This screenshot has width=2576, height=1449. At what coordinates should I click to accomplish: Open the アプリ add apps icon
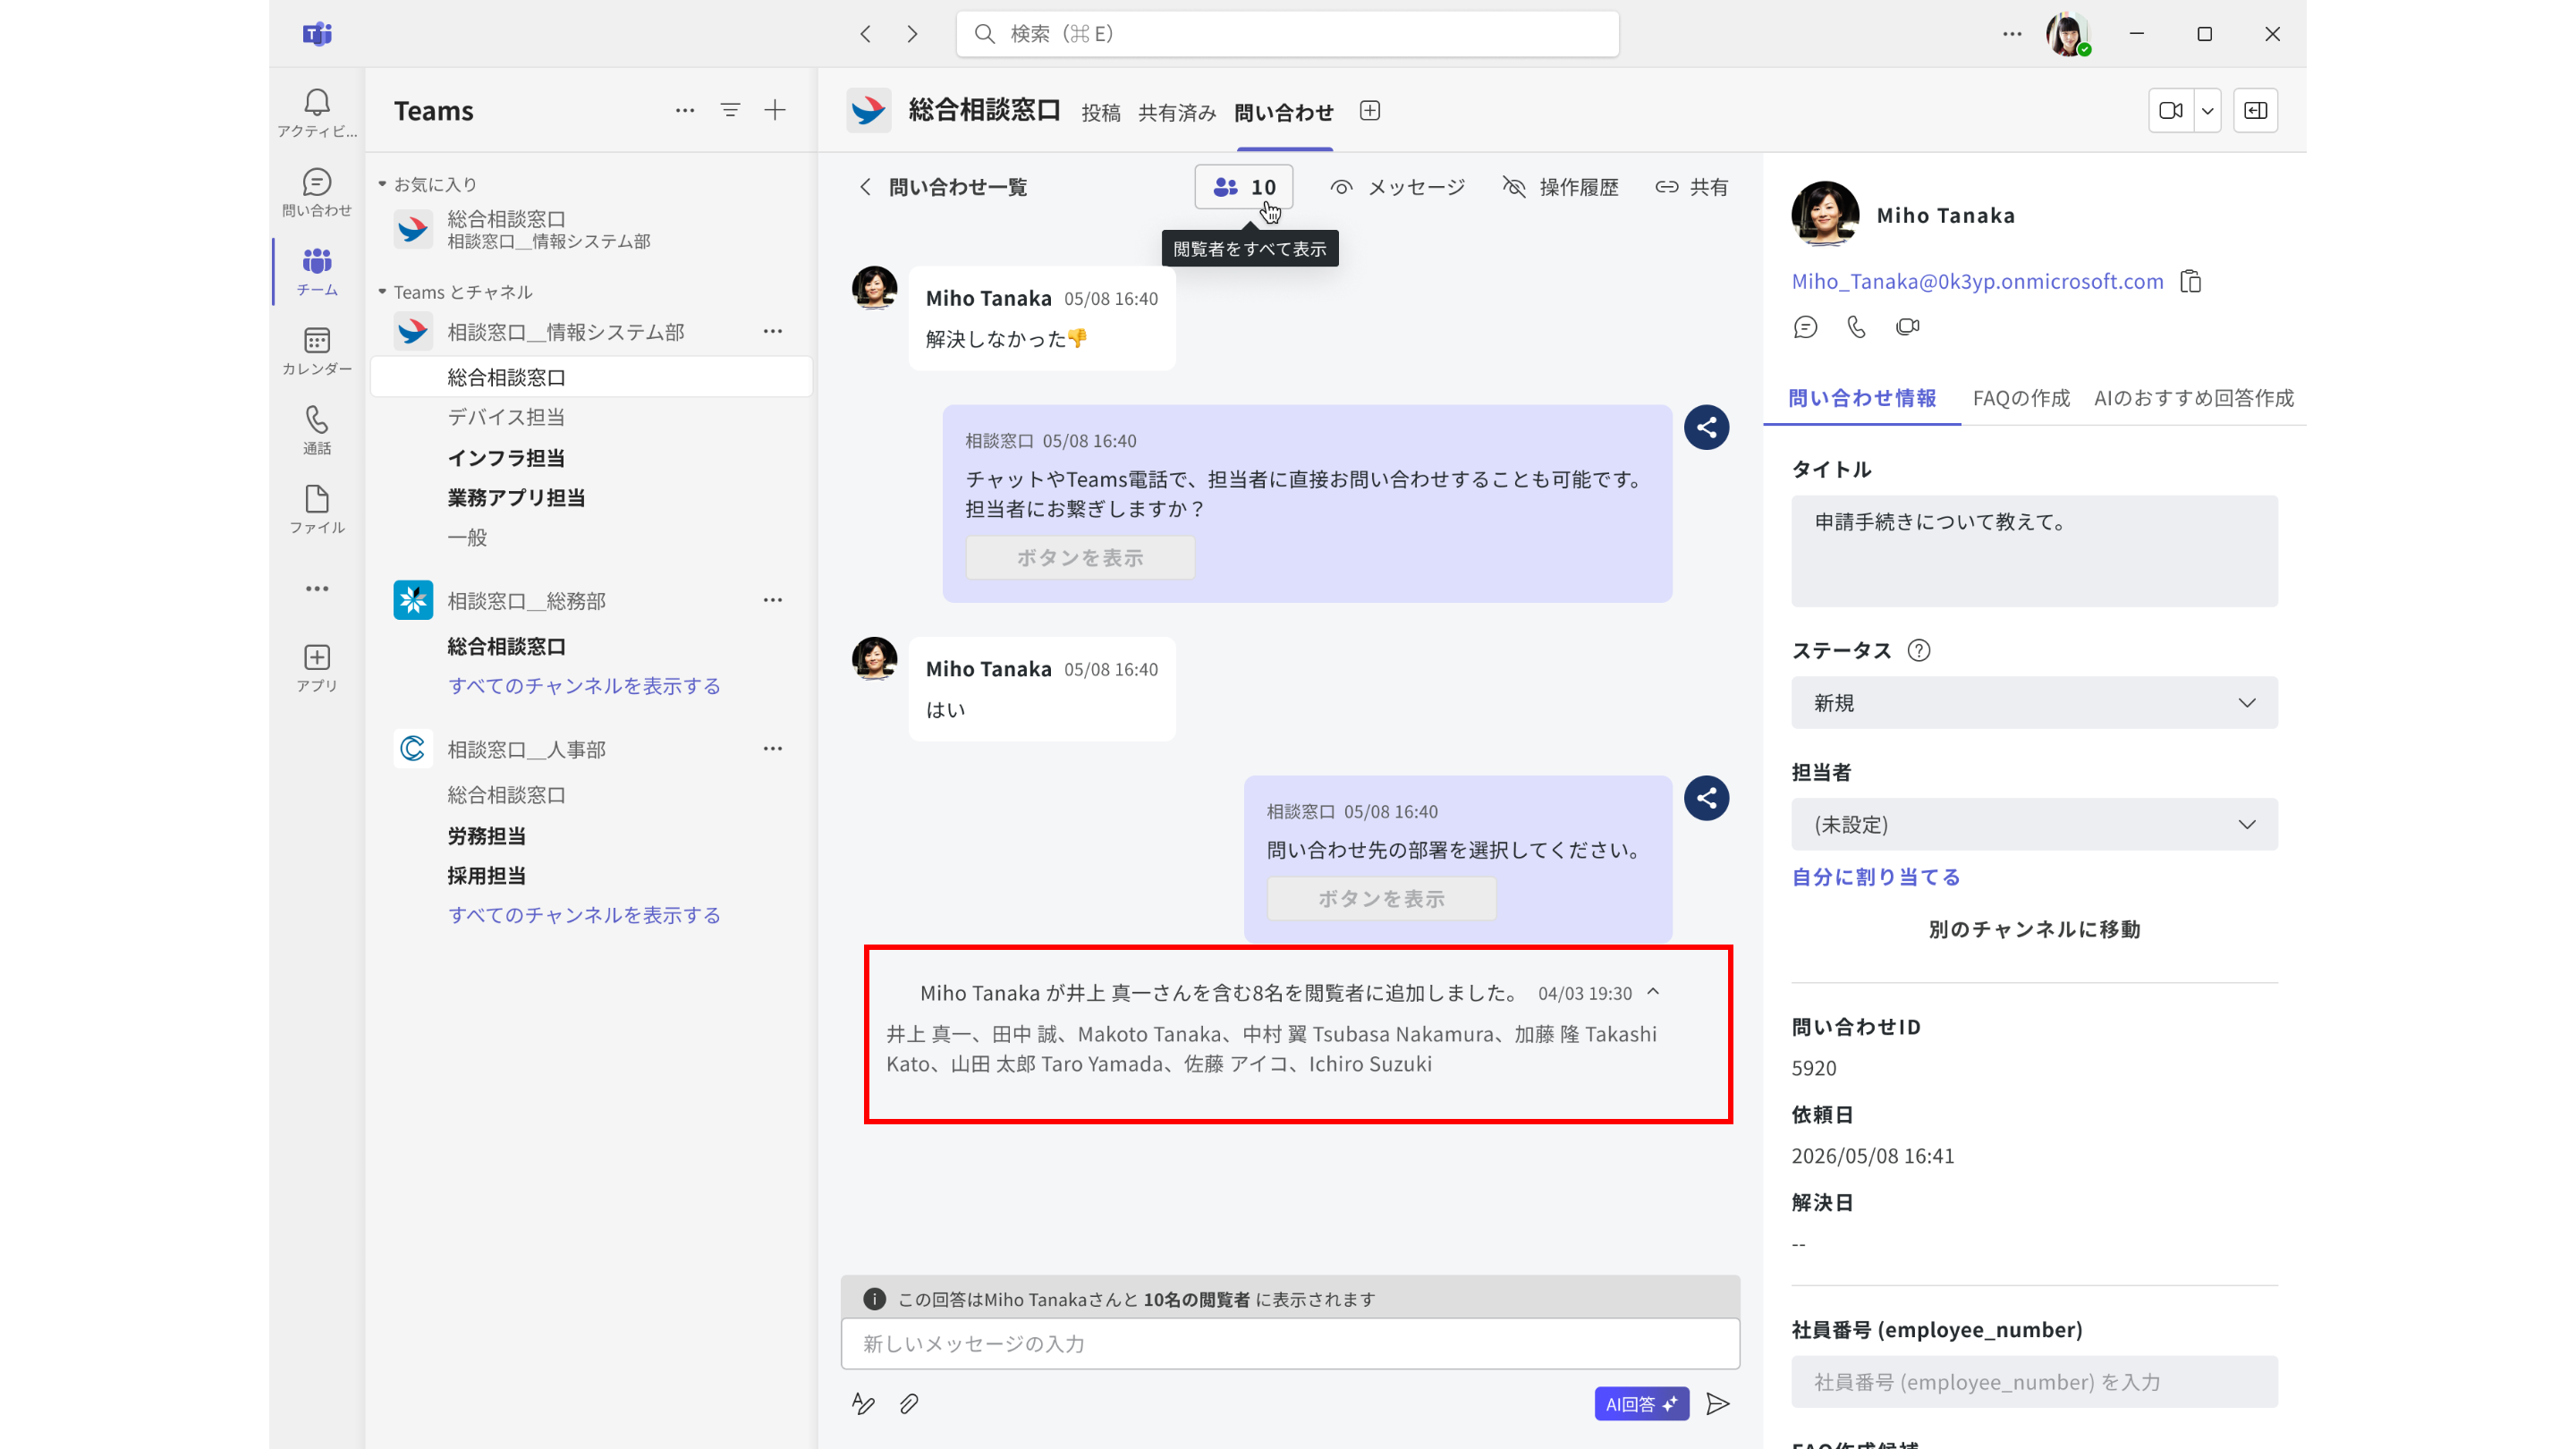pos(317,668)
